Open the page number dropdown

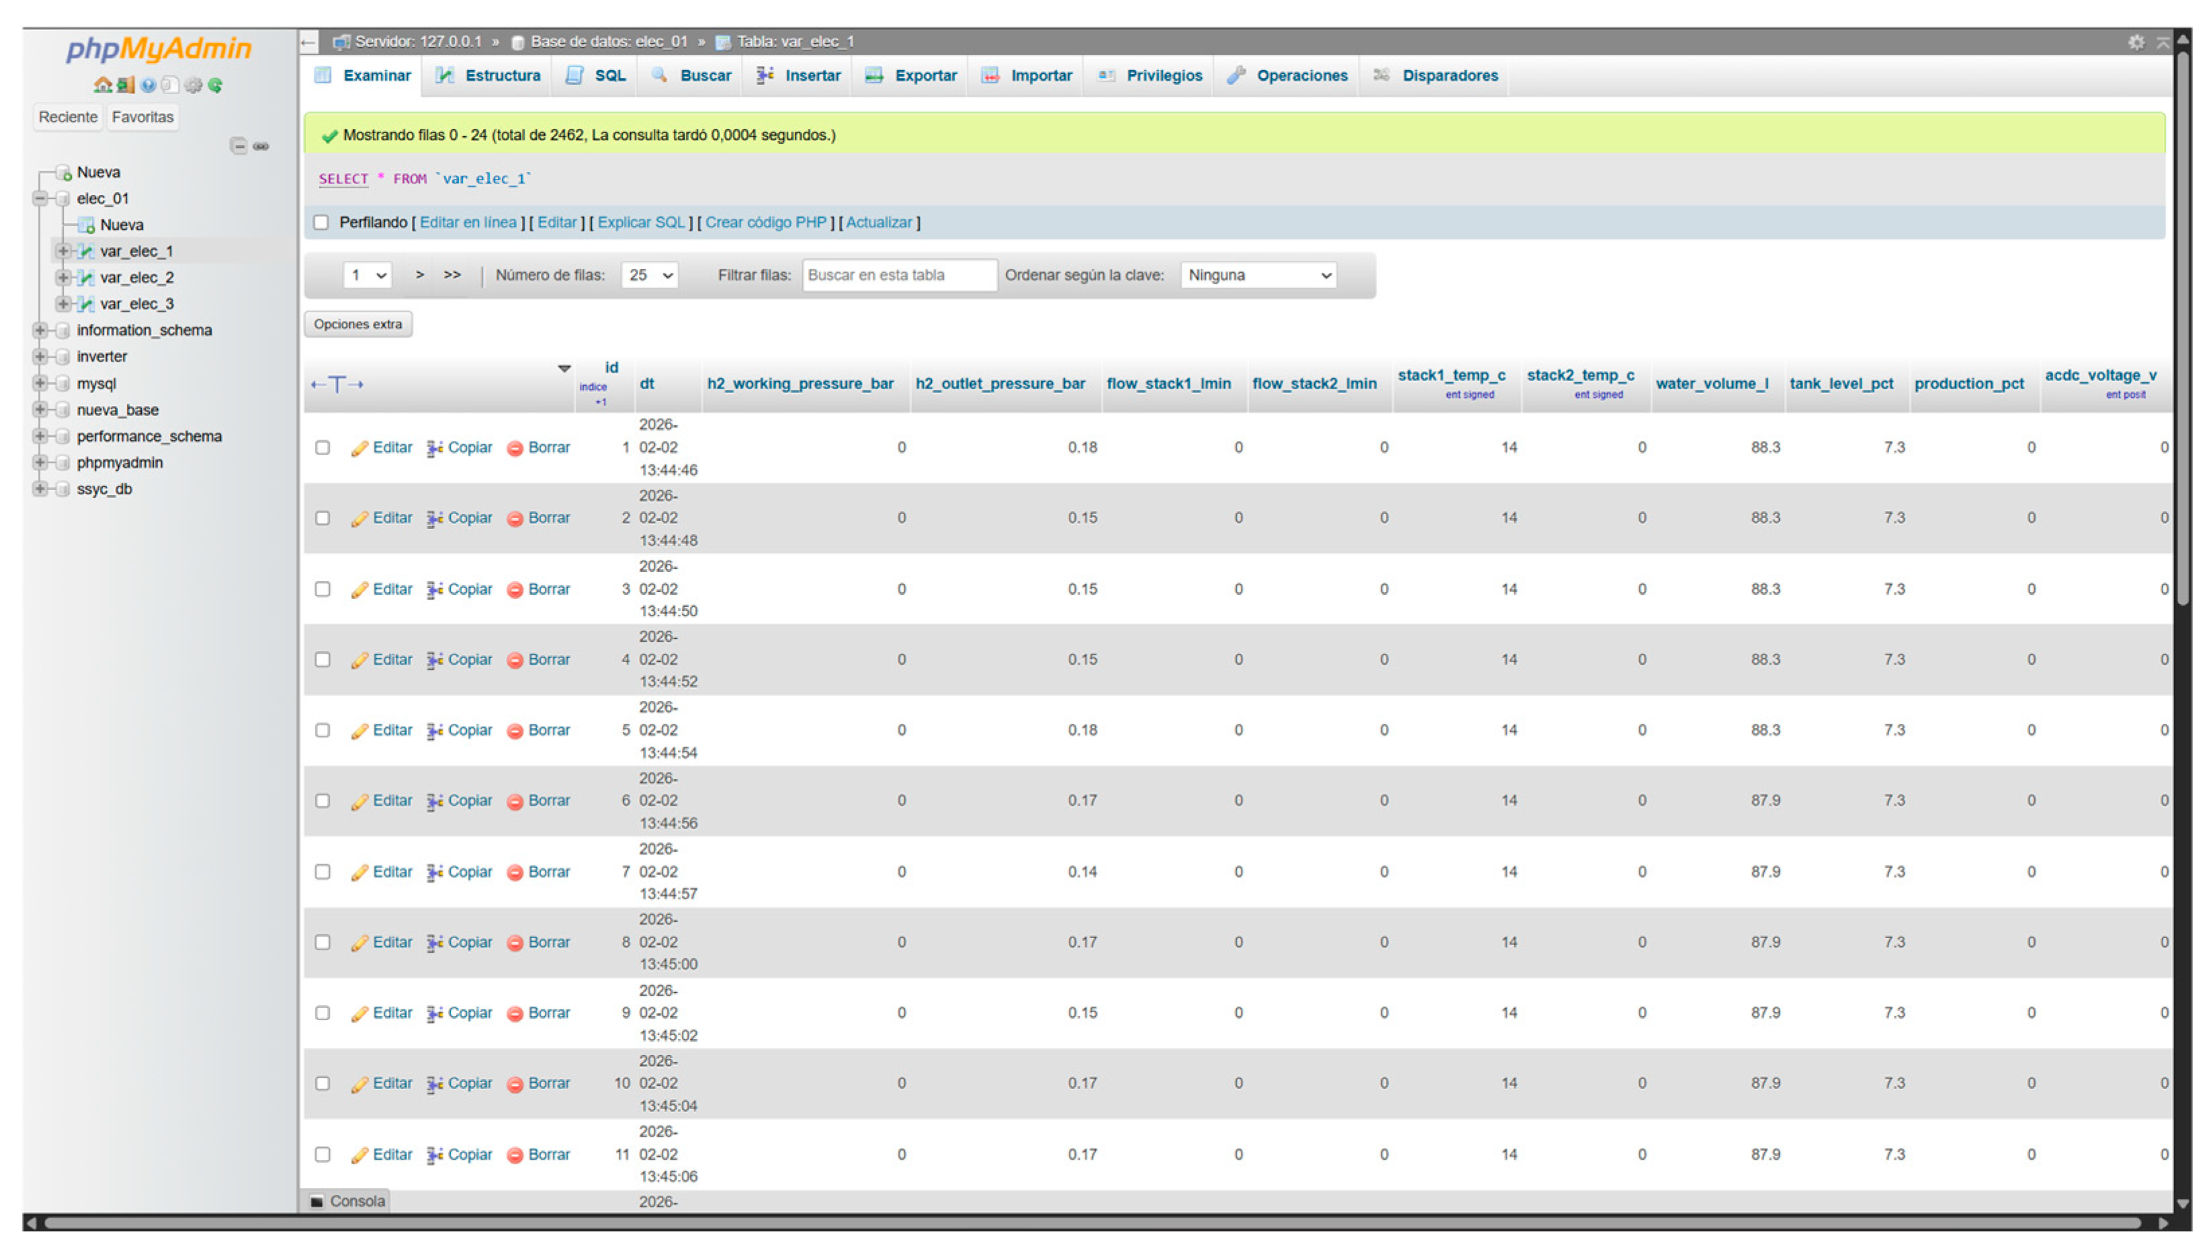[367, 276]
